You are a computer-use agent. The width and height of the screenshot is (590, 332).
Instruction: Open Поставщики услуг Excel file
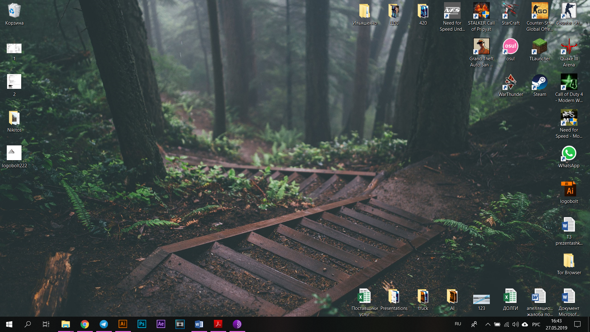364,302
